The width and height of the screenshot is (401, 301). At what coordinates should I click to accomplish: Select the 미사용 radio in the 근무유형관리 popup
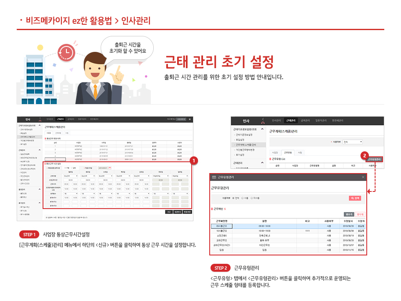click(x=251, y=198)
